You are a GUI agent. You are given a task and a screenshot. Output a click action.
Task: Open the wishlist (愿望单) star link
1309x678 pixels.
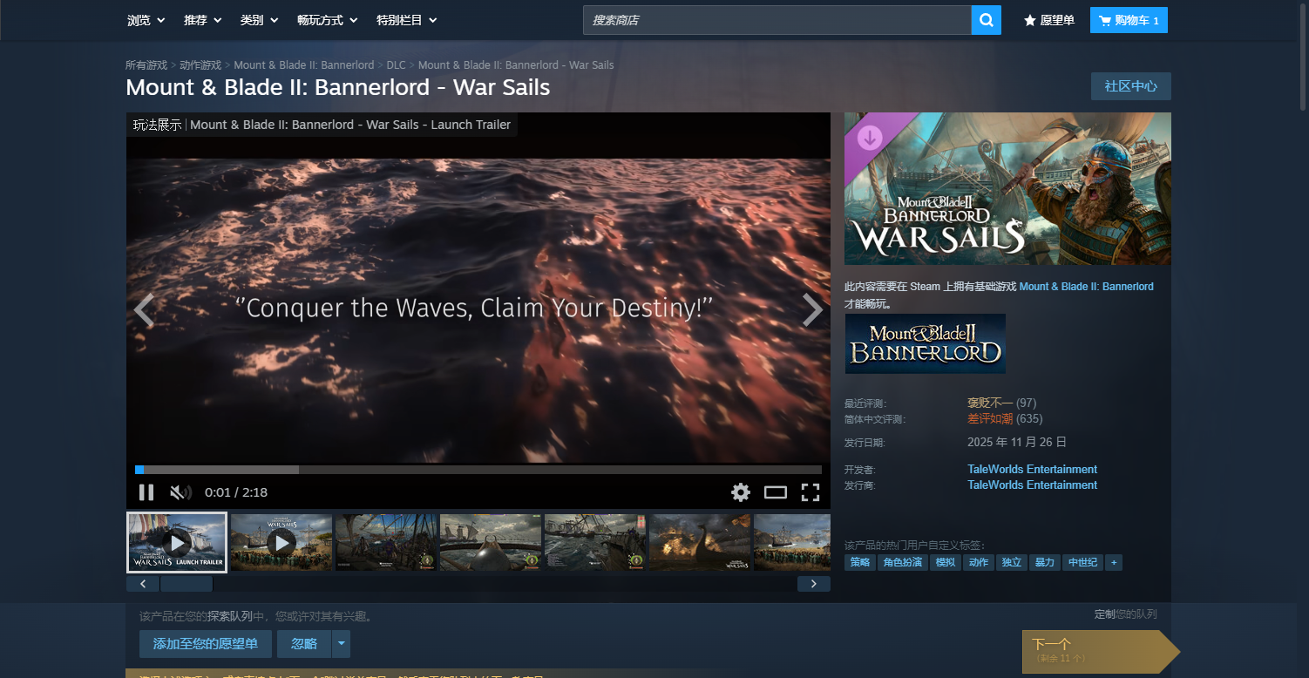[1048, 20]
